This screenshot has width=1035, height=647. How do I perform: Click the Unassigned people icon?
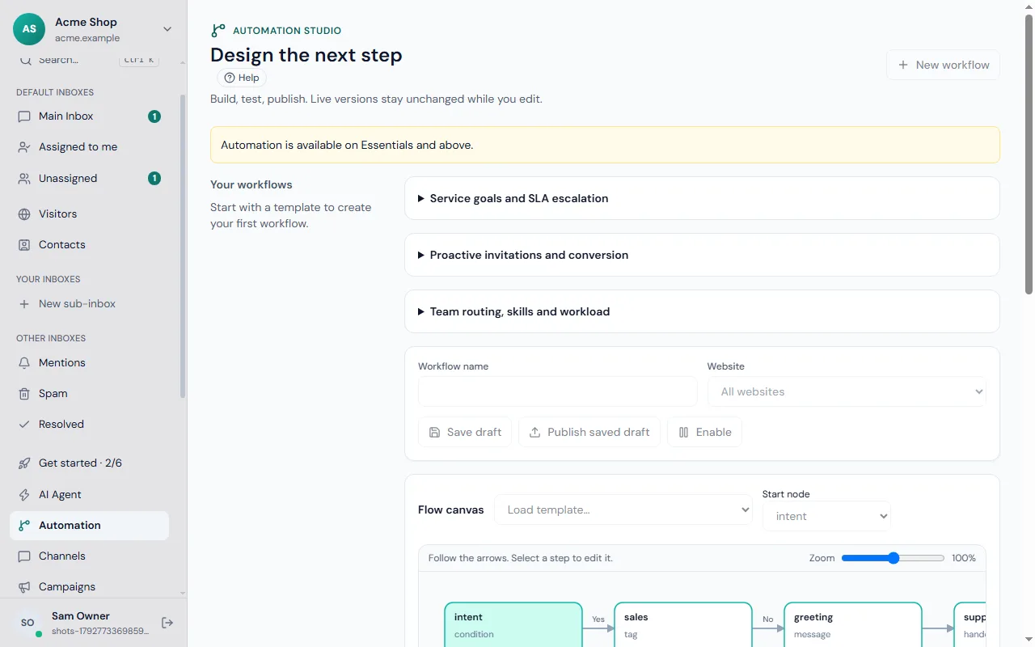coord(24,179)
